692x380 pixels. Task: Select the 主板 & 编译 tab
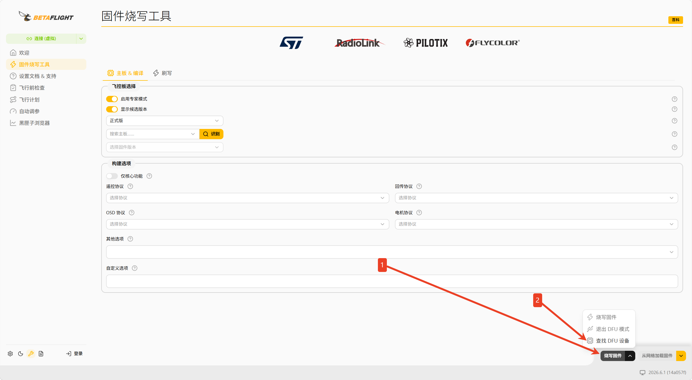point(125,73)
